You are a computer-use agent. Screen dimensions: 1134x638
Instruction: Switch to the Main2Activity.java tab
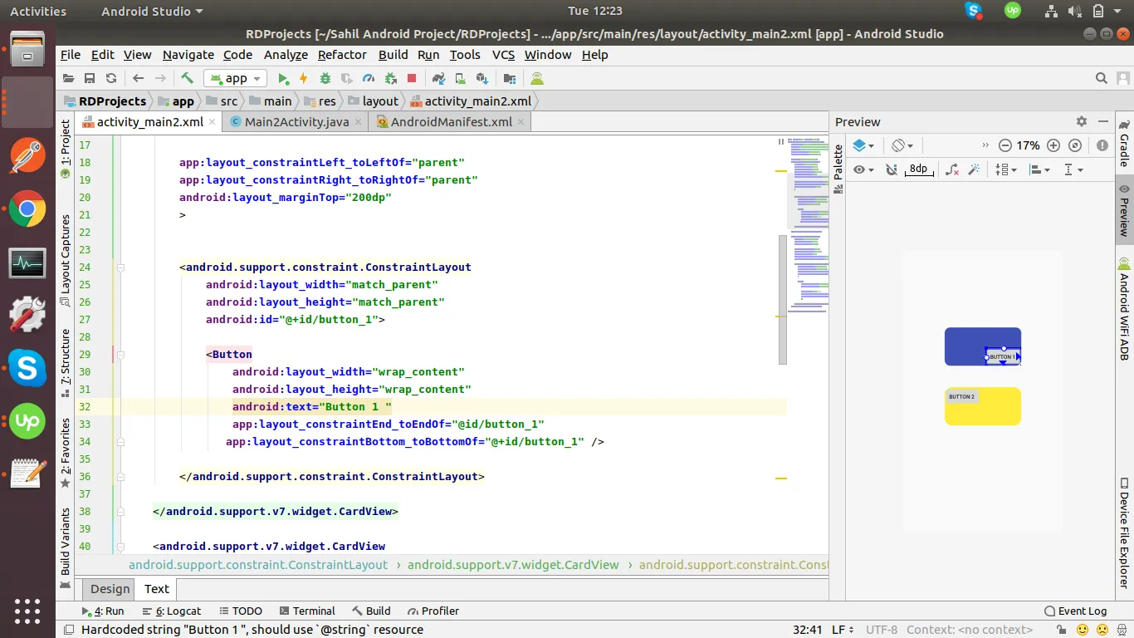tap(296, 122)
